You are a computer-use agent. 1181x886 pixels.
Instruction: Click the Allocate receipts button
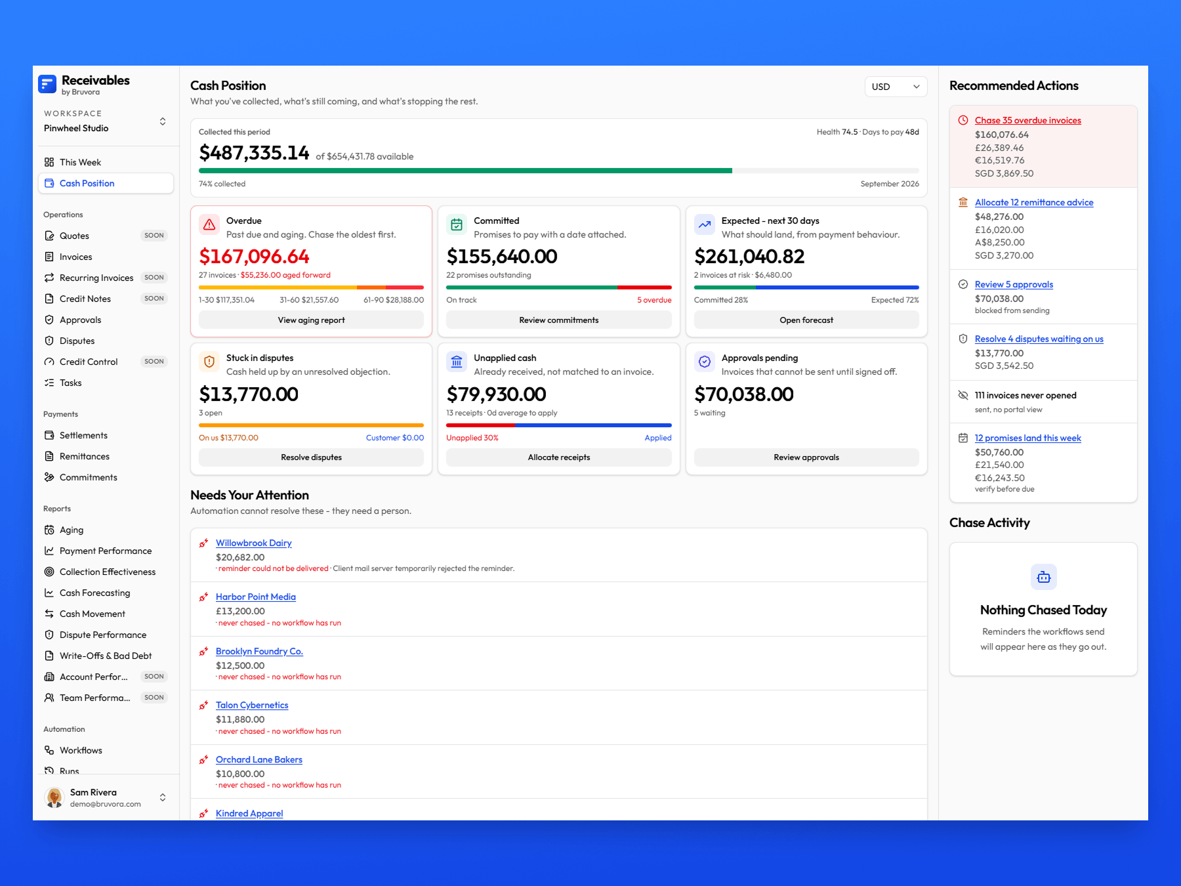coord(559,457)
